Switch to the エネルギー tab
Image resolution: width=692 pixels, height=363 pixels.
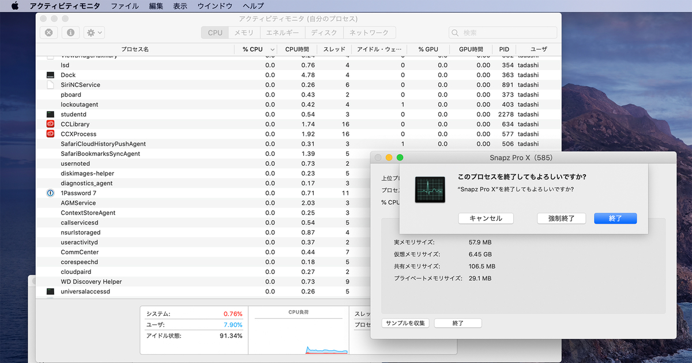tap(283, 33)
